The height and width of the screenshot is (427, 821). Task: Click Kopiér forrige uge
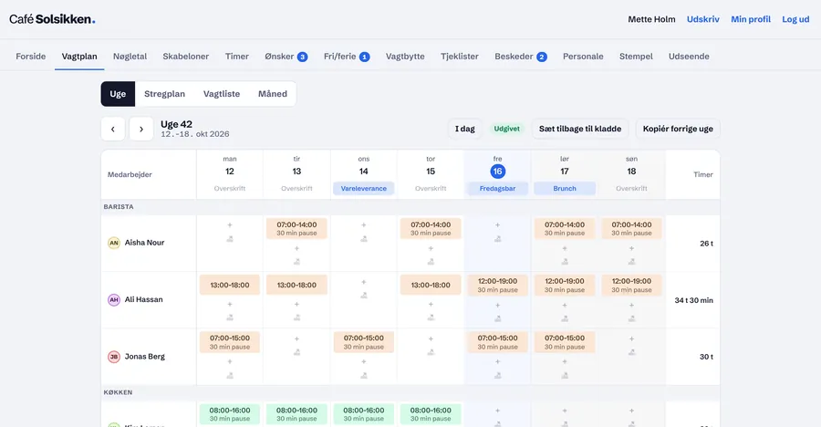click(x=678, y=129)
